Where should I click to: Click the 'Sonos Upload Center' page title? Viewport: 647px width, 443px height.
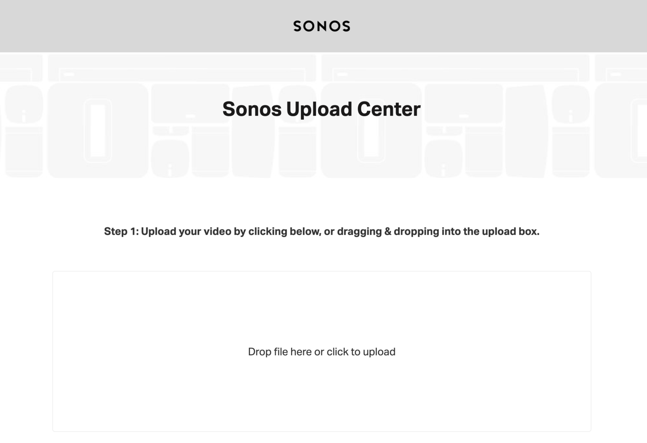(x=321, y=108)
